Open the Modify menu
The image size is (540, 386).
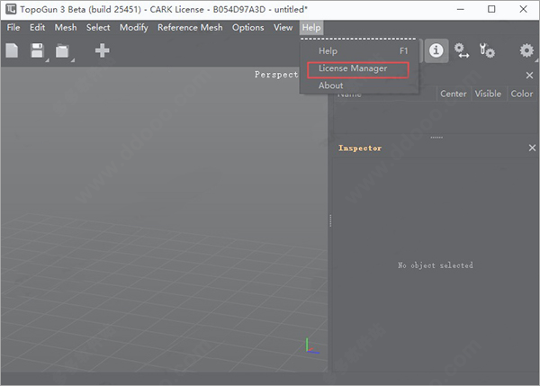click(x=134, y=28)
